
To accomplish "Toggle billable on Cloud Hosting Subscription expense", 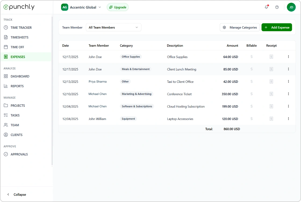I will (x=252, y=106).
